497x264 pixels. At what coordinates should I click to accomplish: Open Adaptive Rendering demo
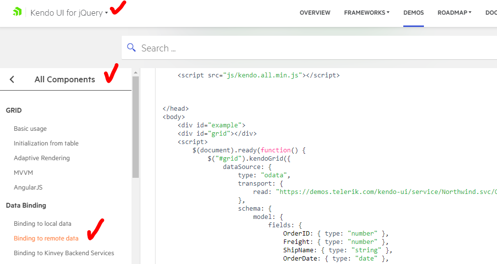pyautogui.click(x=42, y=158)
